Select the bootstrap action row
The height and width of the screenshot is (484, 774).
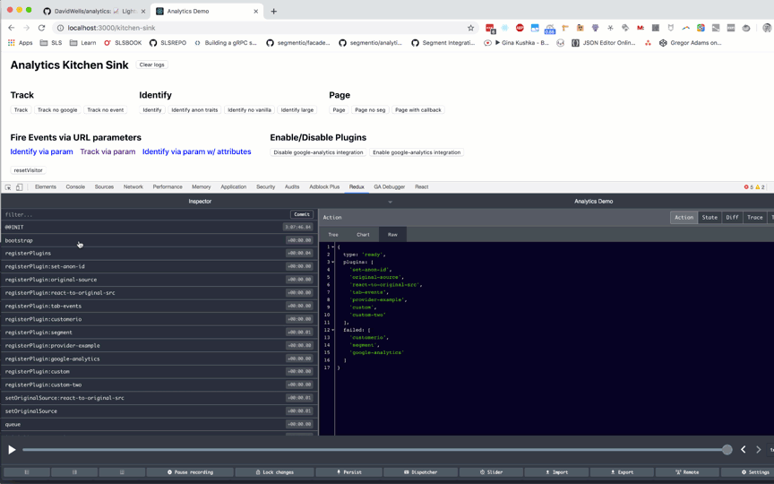point(159,240)
